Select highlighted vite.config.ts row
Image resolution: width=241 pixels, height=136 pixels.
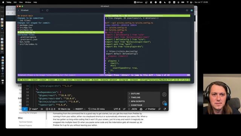pyautogui.click(x=61, y=32)
